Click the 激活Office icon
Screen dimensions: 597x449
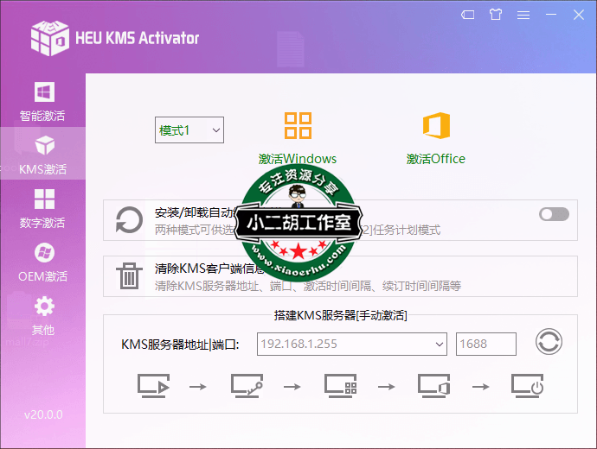436,126
